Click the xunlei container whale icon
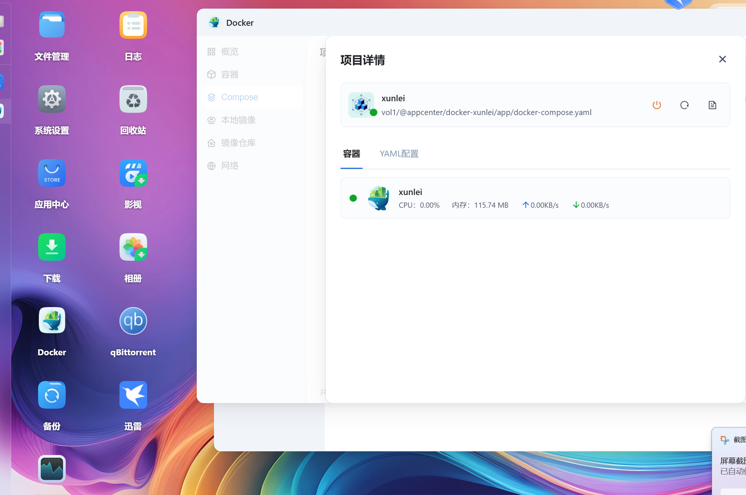The image size is (746, 495). pos(379,198)
